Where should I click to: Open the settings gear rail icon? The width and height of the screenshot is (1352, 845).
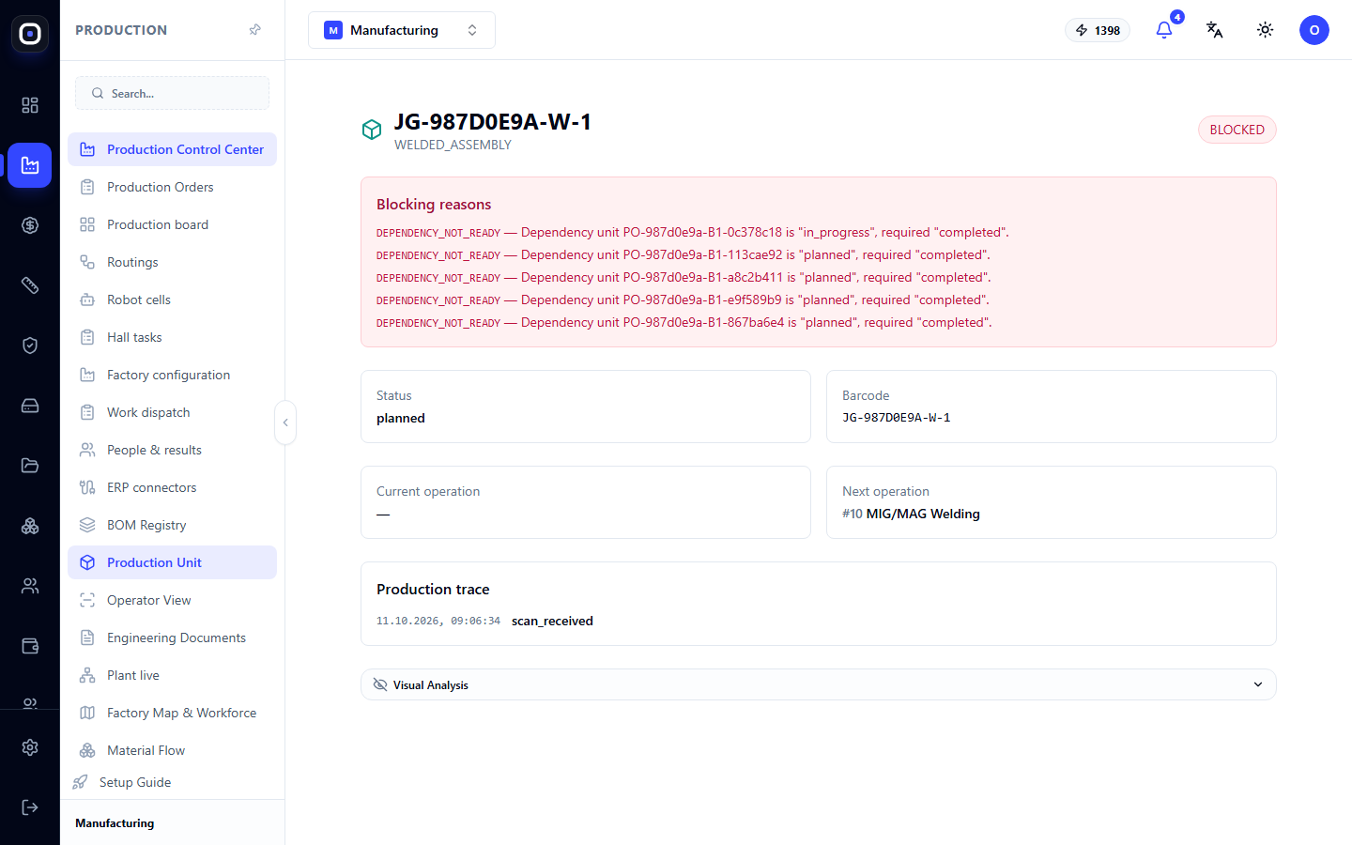(30, 747)
